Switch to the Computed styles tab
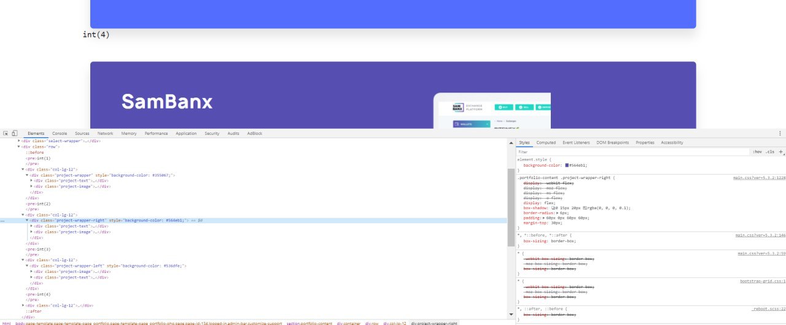The width and height of the screenshot is (786, 325). (546, 142)
